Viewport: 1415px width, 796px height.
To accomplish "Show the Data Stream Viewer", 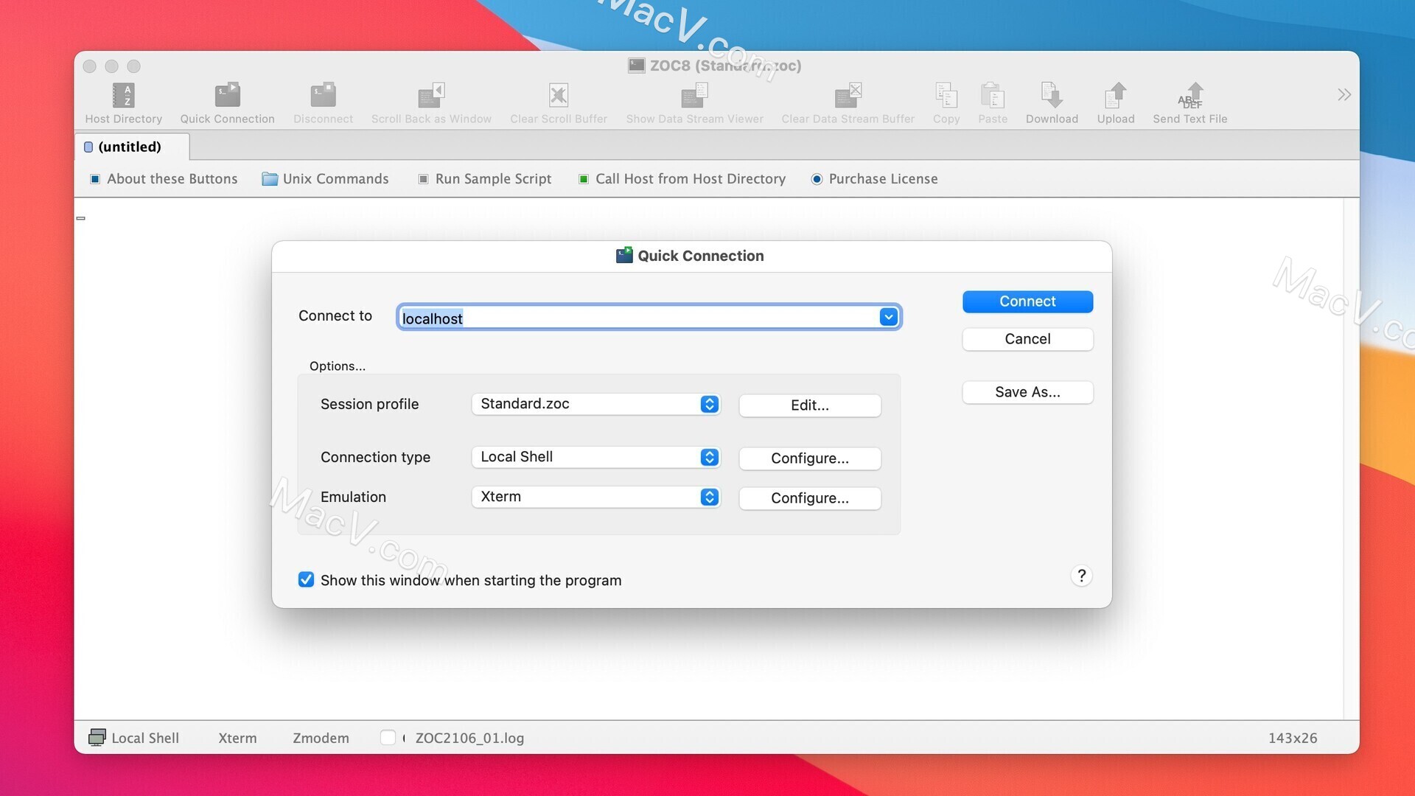I will [x=694, y=95].
